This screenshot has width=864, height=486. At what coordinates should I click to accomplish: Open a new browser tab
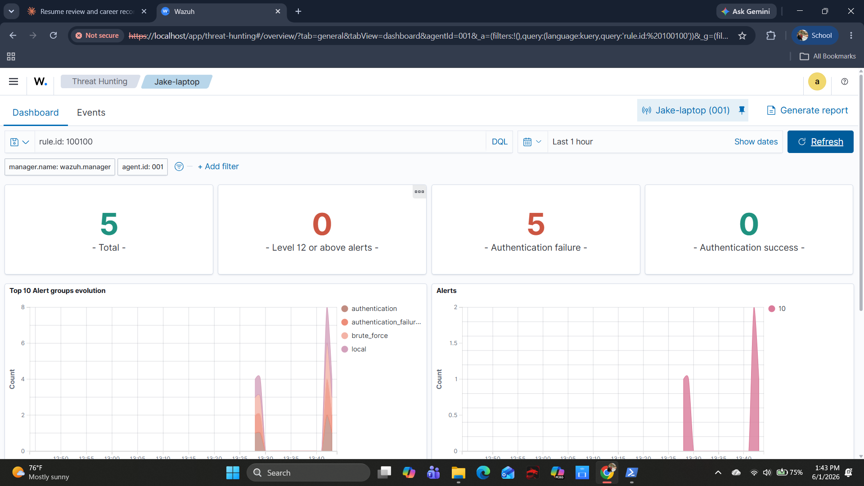298,11
